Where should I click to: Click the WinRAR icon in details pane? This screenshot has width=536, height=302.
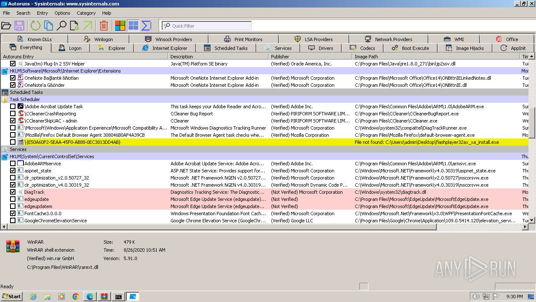pos(13,246)
